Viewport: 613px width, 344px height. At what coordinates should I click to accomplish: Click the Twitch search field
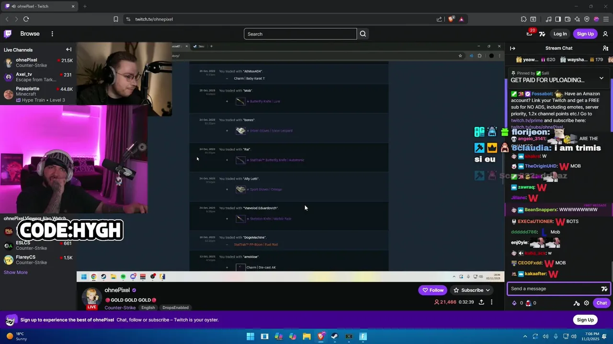pyautogui.click(x=300, y=34)
